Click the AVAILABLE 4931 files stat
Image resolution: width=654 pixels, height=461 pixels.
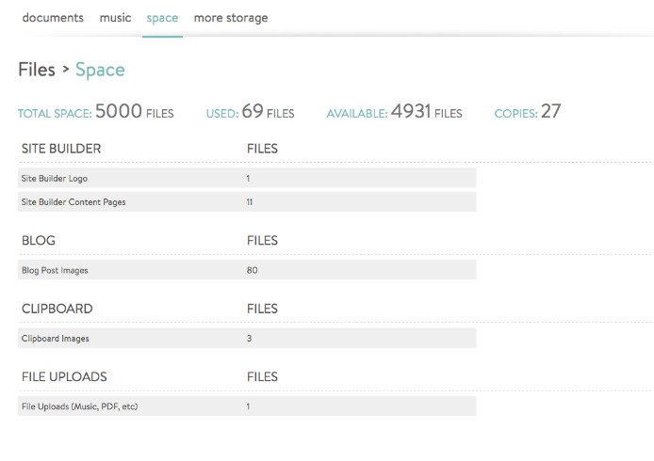point(394,112)
